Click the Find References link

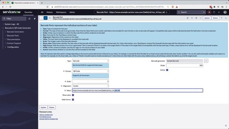pyautogui.click(x=45, y=117)
